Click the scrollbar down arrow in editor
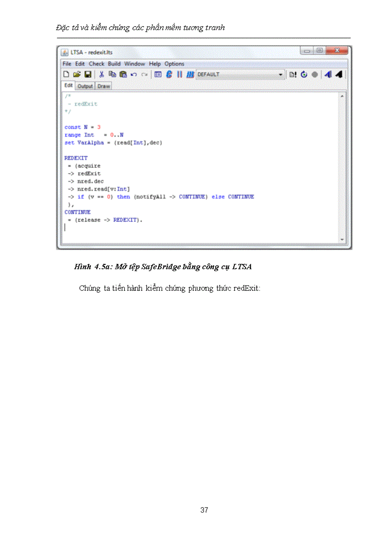Viewport: 390px width, 537px height. point(342,239)
